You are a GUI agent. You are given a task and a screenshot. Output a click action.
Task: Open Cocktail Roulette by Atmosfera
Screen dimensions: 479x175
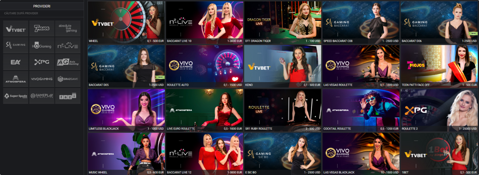[x=361, y=110]
